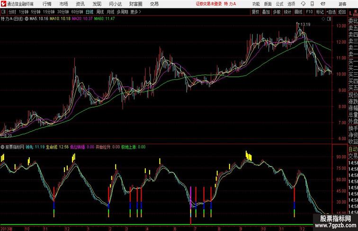Click the round icon beside 股票指标网 indicator
This screenshot has height=231, width=358.
(2, 147)
